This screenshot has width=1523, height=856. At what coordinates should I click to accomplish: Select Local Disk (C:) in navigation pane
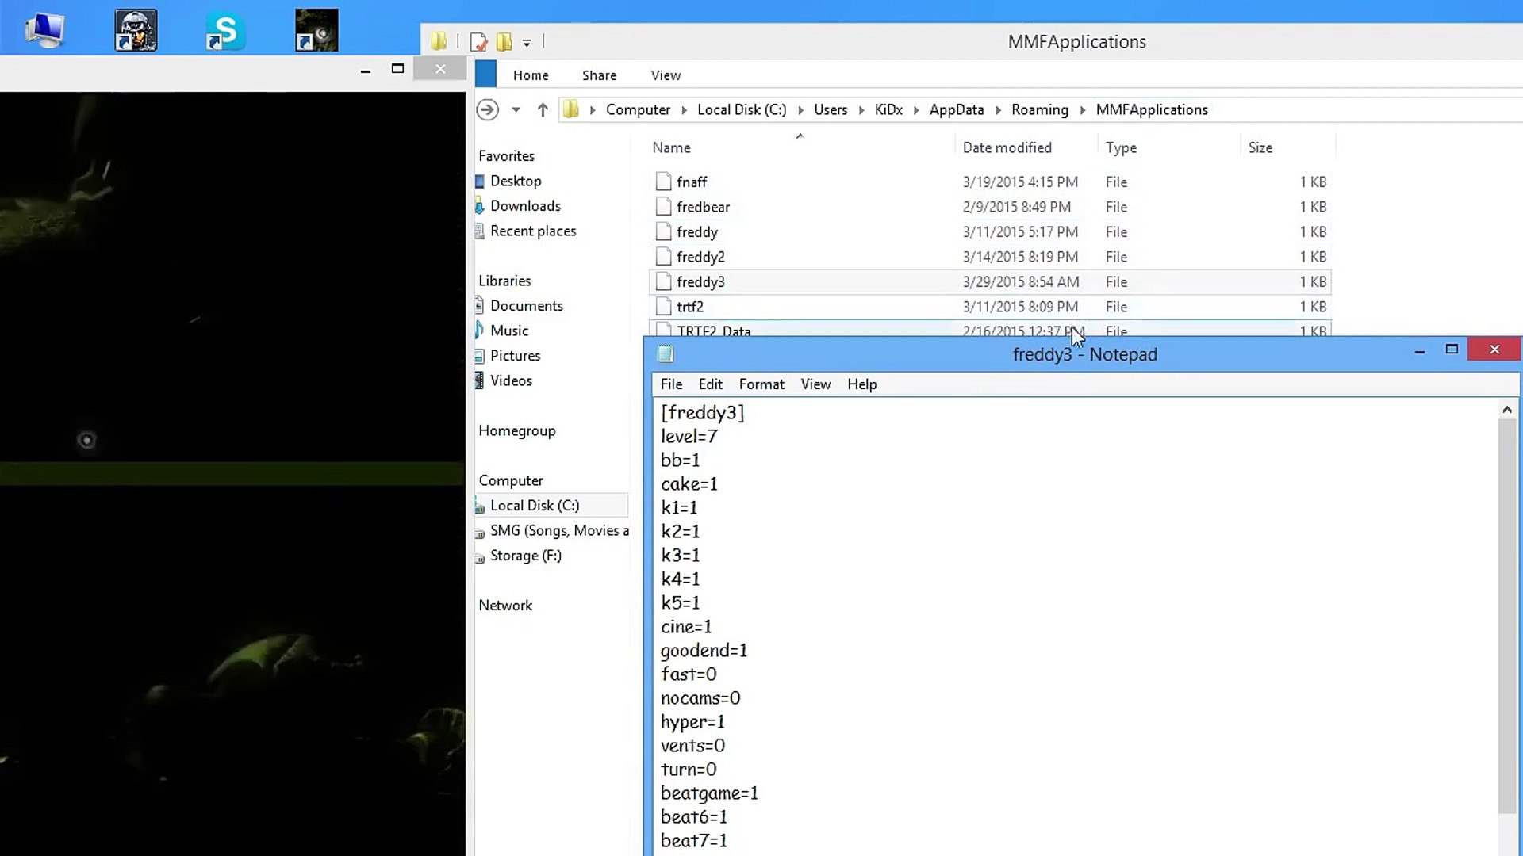point(534,506)
